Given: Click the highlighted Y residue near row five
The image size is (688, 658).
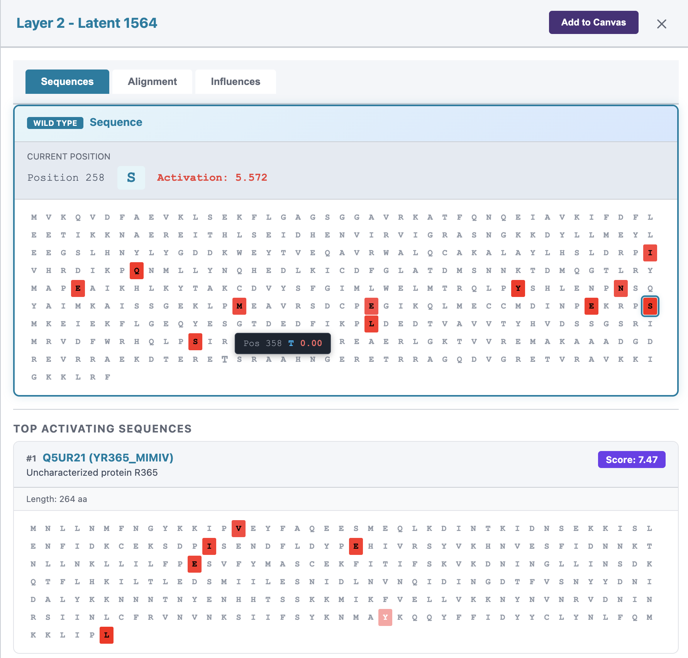Looking at the screenshot, I should point(518,288).
